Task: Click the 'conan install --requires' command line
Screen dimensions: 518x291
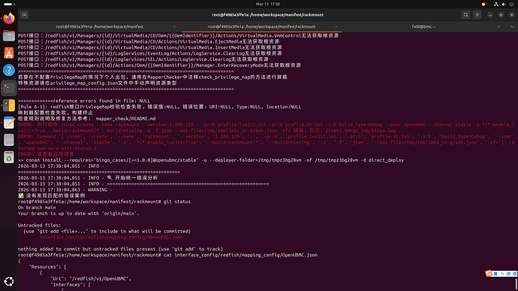Action: pos(211,160)
